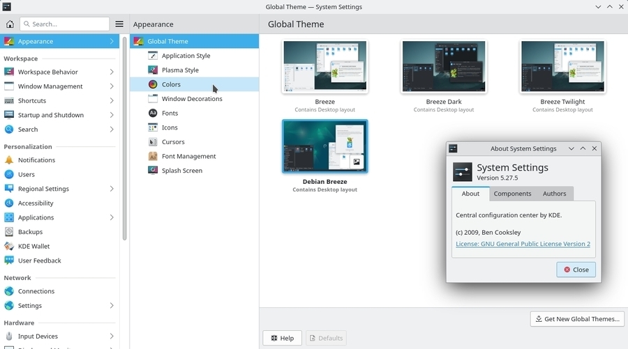Select the Breeze Dark theme thumbnail

click(x=444, y=66)
